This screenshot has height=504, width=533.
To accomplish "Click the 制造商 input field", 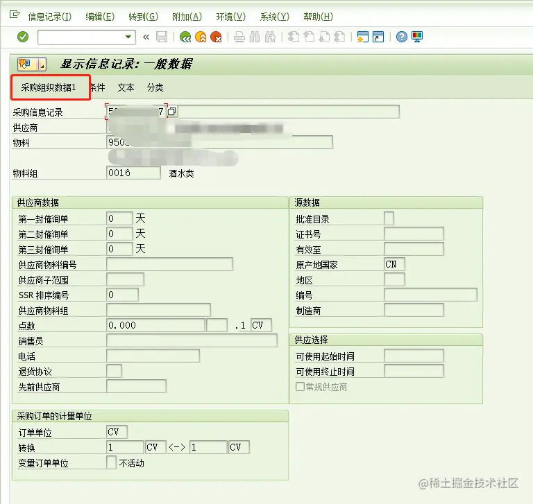I will pos(414,310).
